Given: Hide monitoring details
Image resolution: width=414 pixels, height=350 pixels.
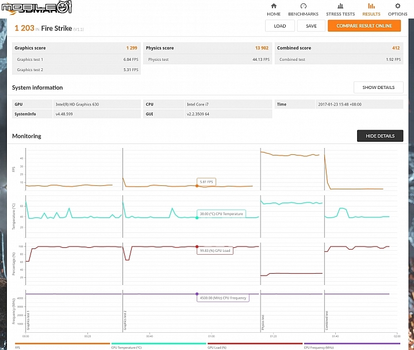Looking at the screenshot, I should tap(380, 136).
